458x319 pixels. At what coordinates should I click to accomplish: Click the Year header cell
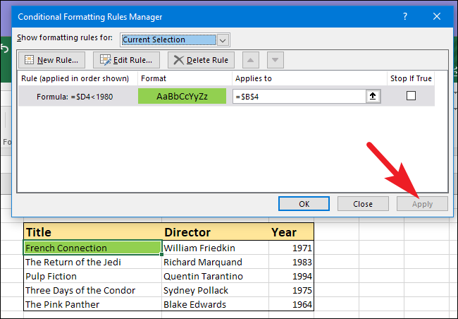[291, 231]
